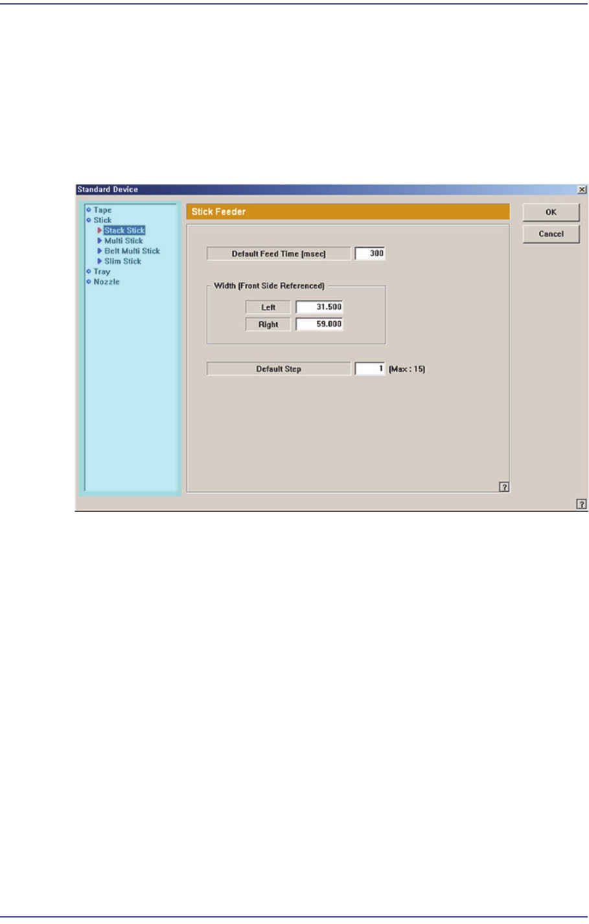This screenshot has height=924, width=589.
Task: Click the Width (Front Side Referenced) group label
Action: coord(269,286)
